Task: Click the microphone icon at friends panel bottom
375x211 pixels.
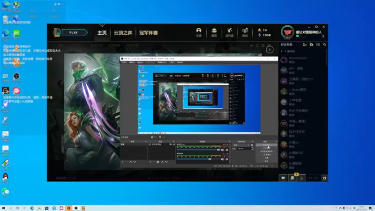Action: (301, 178)
